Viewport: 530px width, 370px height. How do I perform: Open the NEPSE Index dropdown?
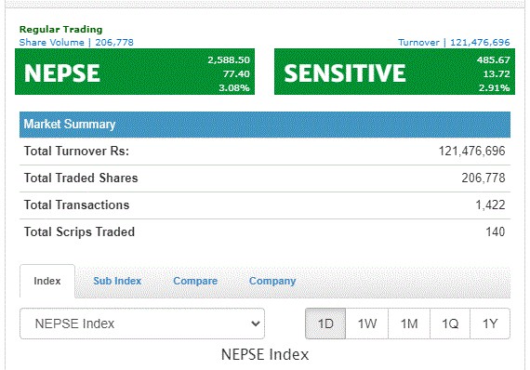coord(142,324)
